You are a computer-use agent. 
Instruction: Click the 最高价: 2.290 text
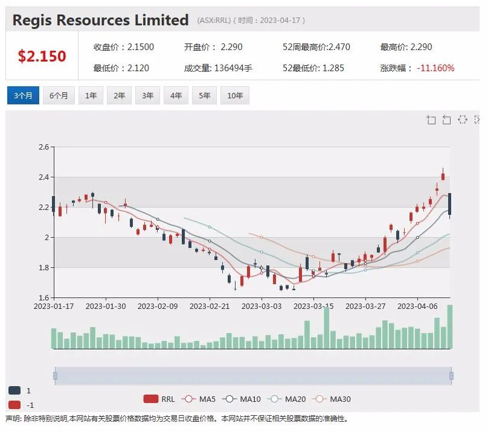click(x=406, y=47)
